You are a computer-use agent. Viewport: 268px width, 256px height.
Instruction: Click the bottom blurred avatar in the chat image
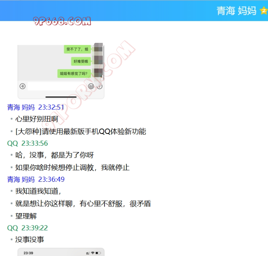98,73
